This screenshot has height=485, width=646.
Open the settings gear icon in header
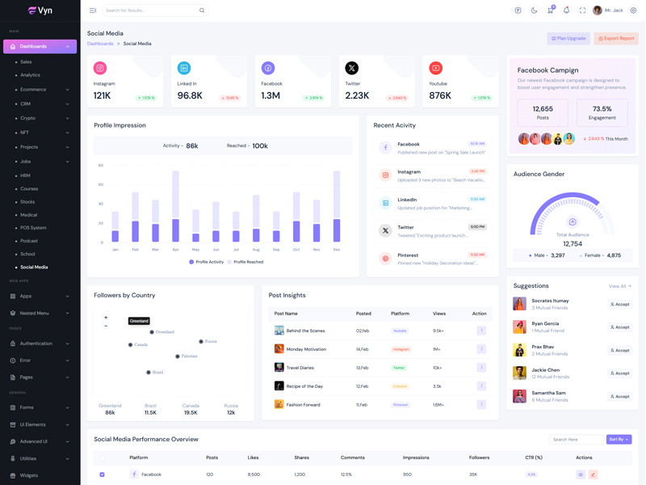[x=633, y=11]
